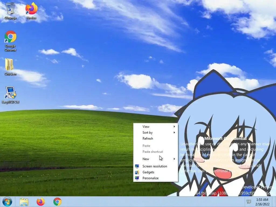Select the Google Chrome desktop shortcut
This screenshot has height=207, width=276.
tap(11, 41)
